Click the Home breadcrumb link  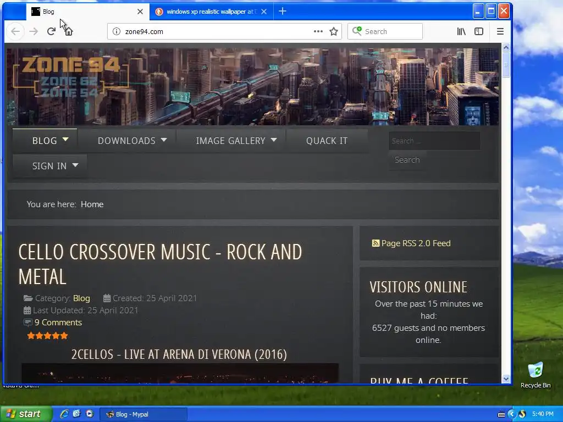(x=92, y=204)
